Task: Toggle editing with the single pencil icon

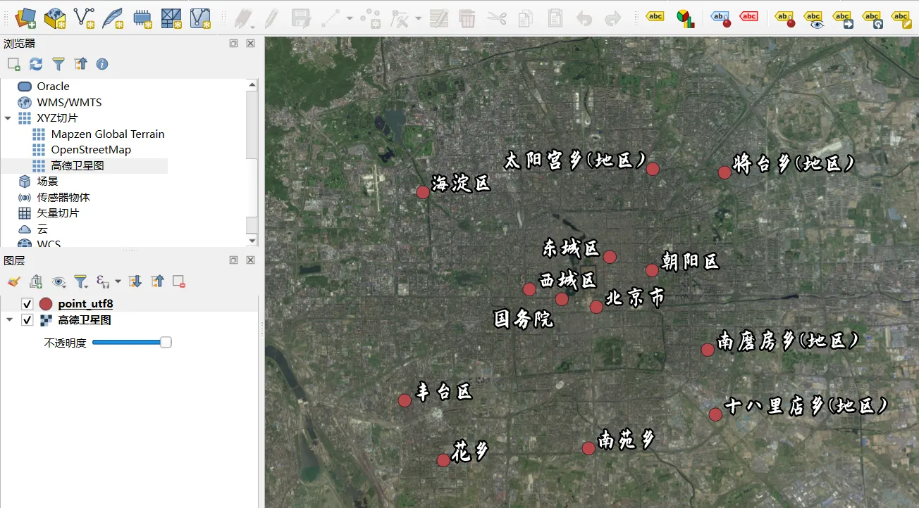Action: point(271,18)
